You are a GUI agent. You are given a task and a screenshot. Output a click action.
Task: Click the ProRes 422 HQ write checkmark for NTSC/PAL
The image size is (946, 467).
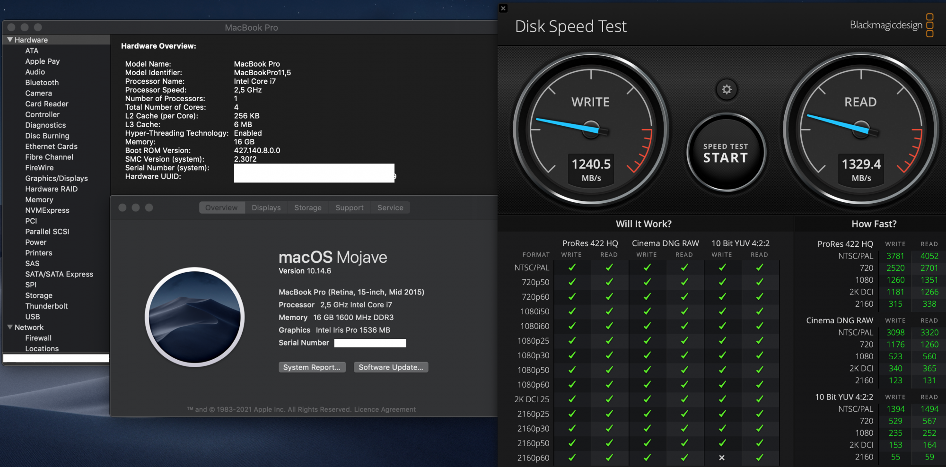572,268
